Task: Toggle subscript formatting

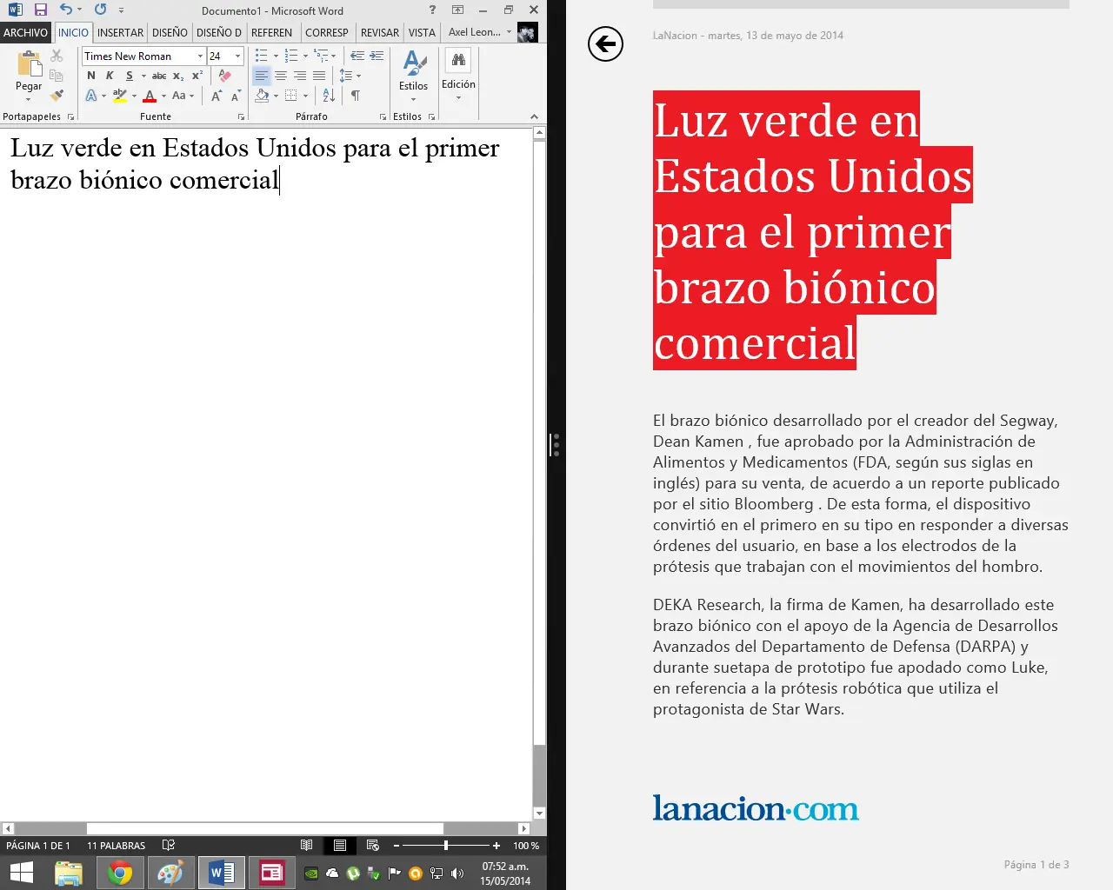Action: pos(178,76)
